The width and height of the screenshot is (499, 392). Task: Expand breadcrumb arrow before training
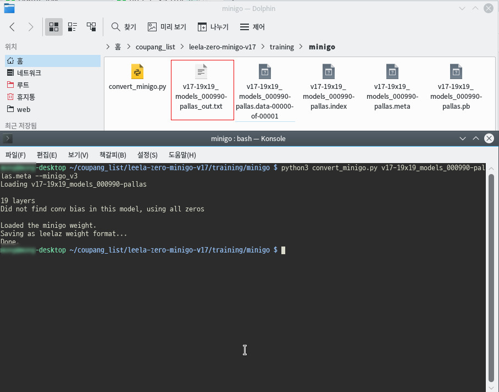tap(263, 47)
